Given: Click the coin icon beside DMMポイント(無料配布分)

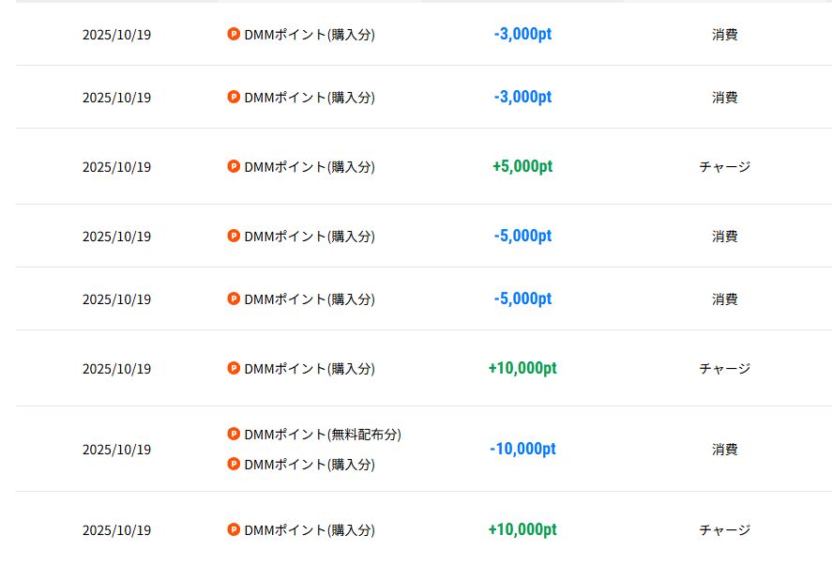Looking at the screenshot, I should click(x=234, y=434).
